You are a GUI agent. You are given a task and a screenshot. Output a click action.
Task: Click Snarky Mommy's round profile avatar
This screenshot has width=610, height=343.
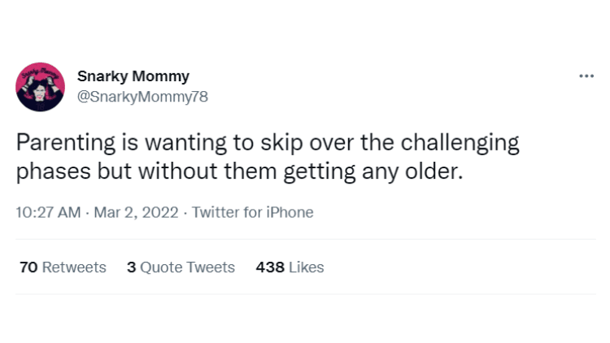tap(40, 87)
